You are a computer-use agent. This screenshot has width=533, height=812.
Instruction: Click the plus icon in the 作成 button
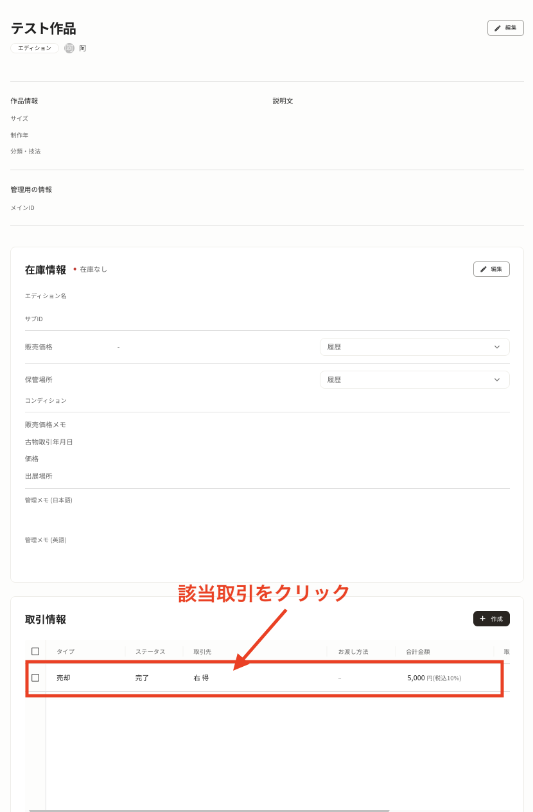pyautogui.click(x=483, y=618)
